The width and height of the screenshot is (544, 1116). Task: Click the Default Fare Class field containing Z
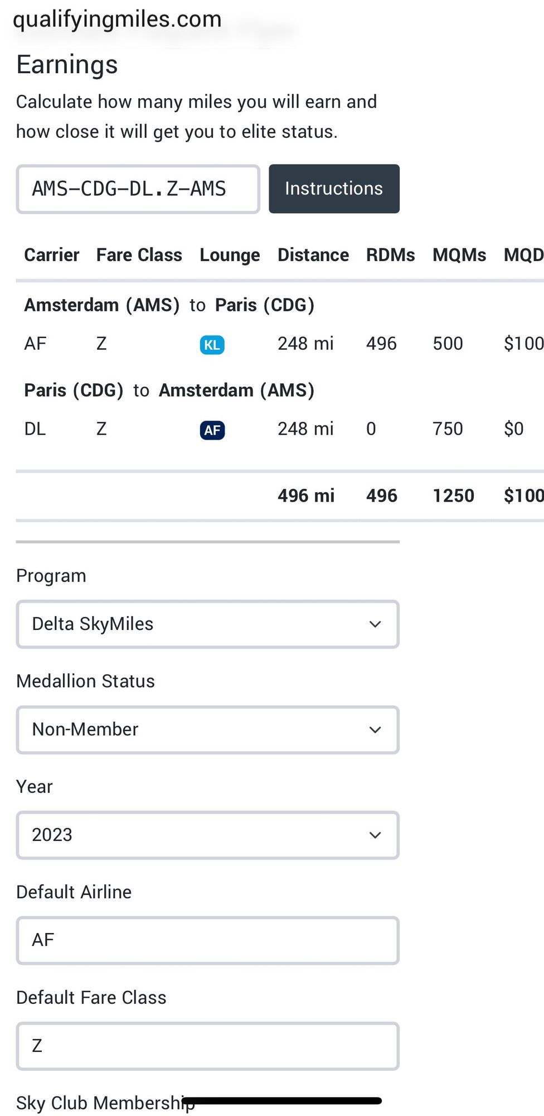pyautogui.click(x=207, y=1046)
